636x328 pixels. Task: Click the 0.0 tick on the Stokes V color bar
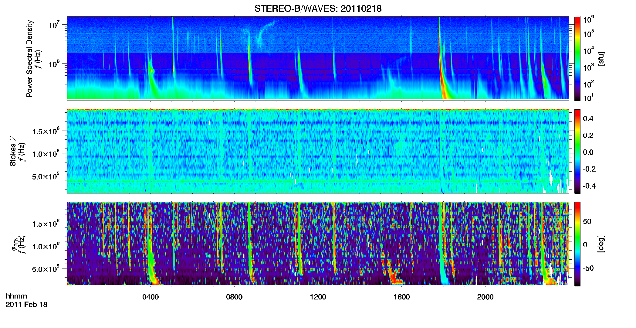click(x=588, y=152)
